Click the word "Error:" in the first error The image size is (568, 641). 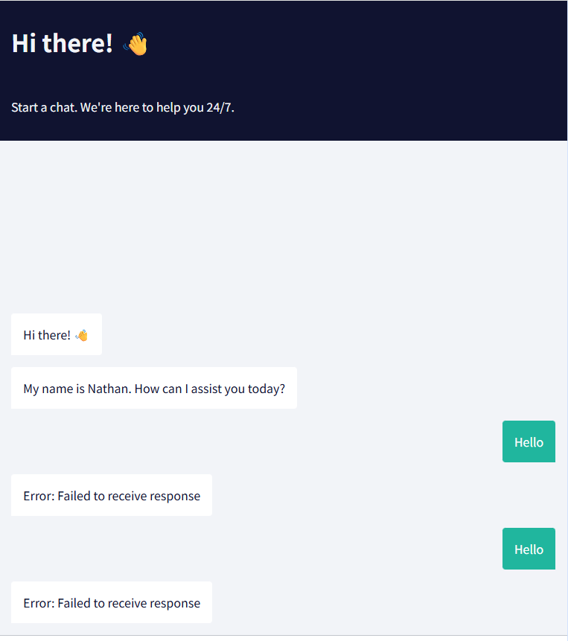(39, 496)
